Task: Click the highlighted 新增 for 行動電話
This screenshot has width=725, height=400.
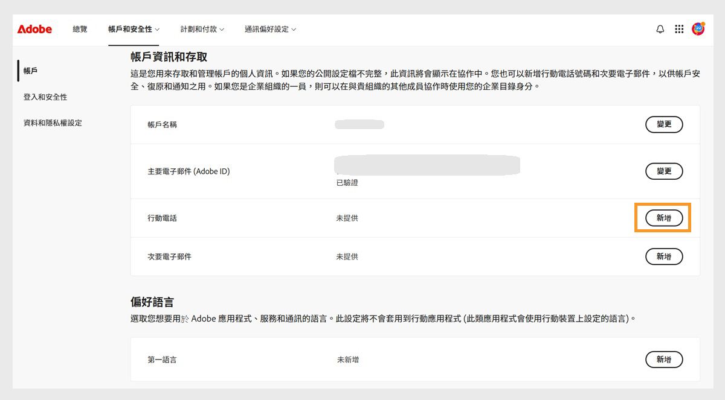Action: [663, 218]
